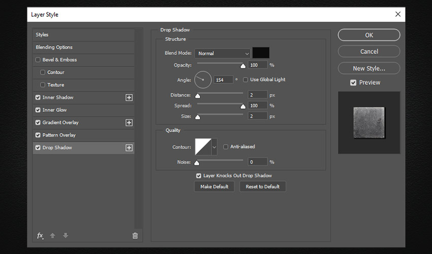Add another Drop Shadow with plus icon
Image resolution: width=432 pixels, height=254 pixels.
129,148
